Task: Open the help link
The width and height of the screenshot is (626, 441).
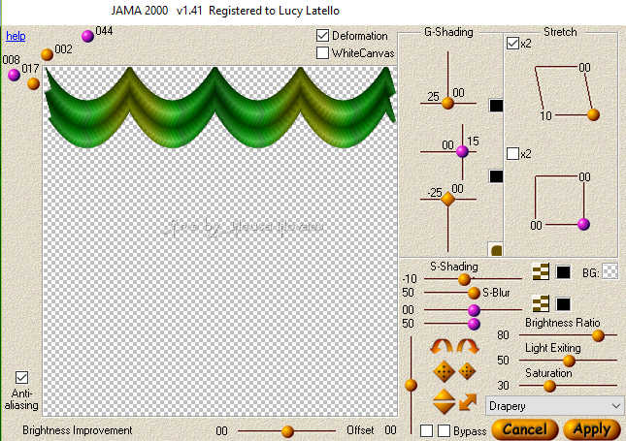Action: coord(16,36)
